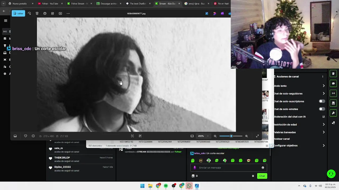Start slideshow from Photos toolbar

tap(60, 13)
